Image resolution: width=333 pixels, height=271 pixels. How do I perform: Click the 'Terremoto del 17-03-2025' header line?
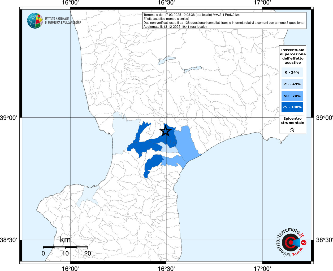click(192, 15)
